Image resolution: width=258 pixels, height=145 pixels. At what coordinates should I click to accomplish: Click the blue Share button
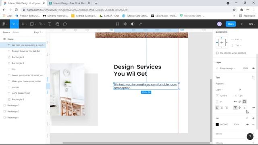click(x=231, y=24)
